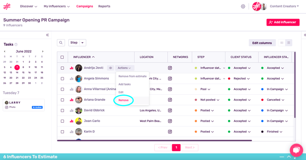Click the search magnifier icon
This screenshot has width=306, height=160.
point(61,43)
